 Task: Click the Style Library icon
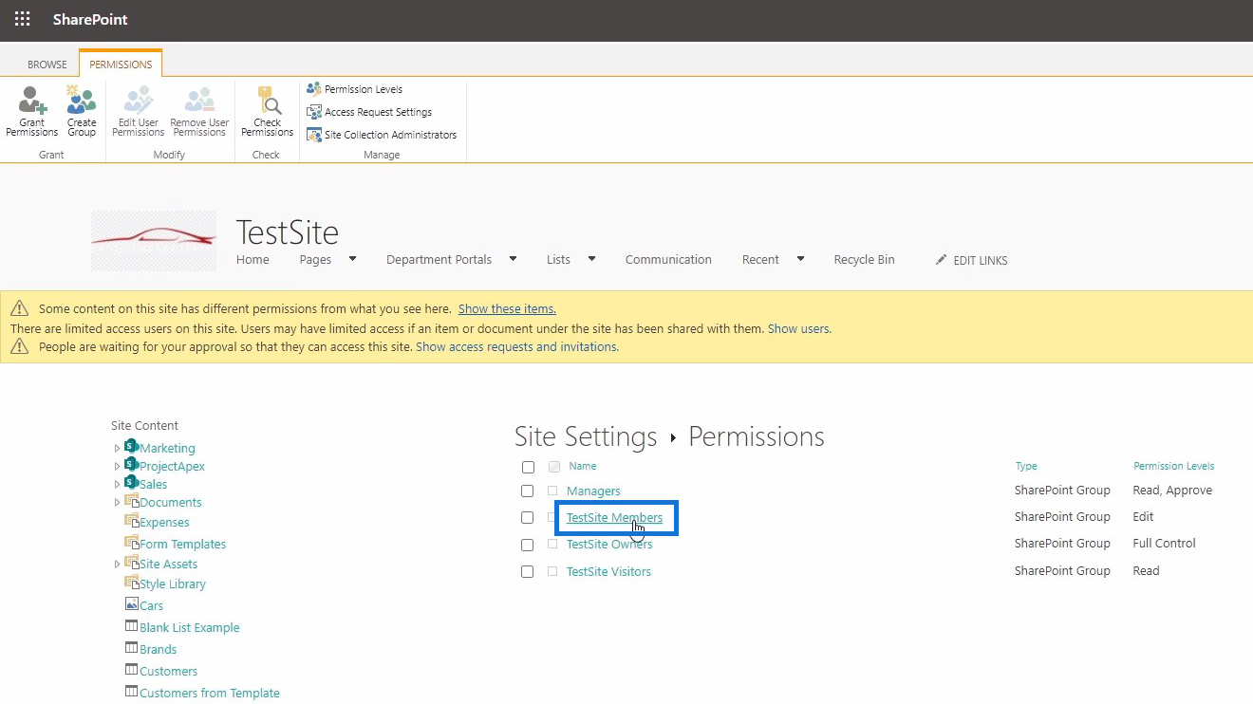[x=132, y=583]
